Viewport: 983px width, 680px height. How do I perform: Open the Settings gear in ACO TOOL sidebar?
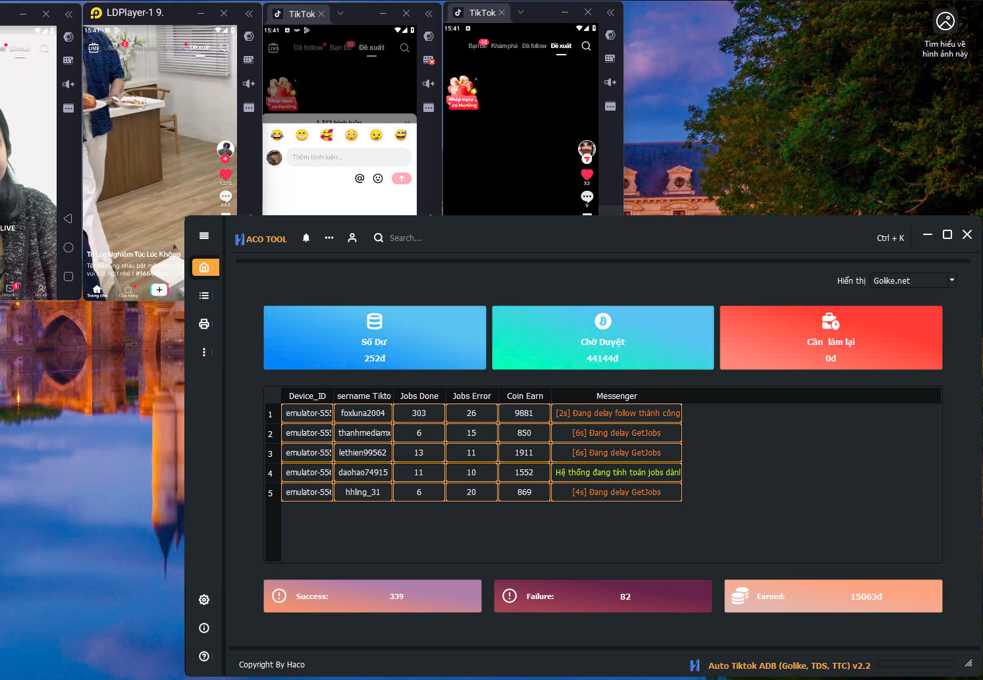pyautogui.click(x=204, y=600)
